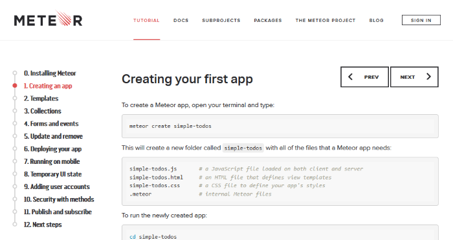This screenshot has width=453, height=240.
Task: Open the Blog nav item
Action: click(x=377, y=21)
